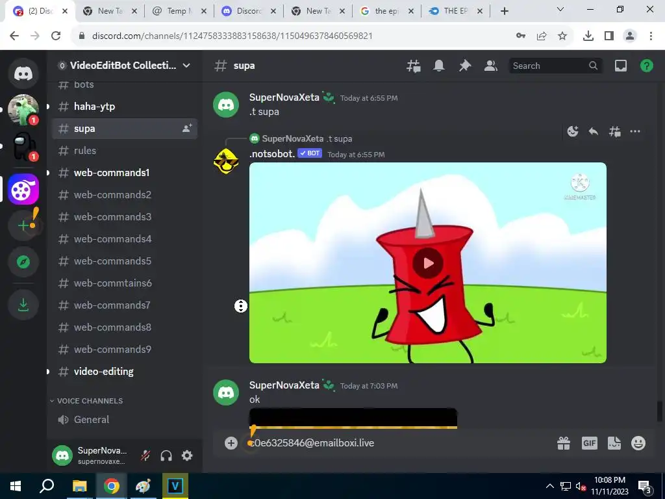This screenshot has height=499, width=665.
Task: Open the web-commands8 channel
Action: pos(125,327)
